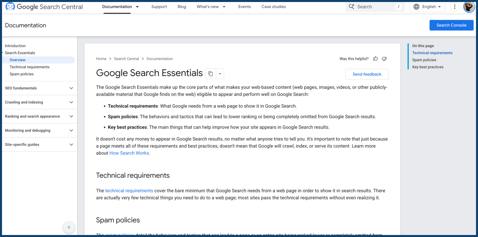Open the English language selector

[x=427, y=7]
